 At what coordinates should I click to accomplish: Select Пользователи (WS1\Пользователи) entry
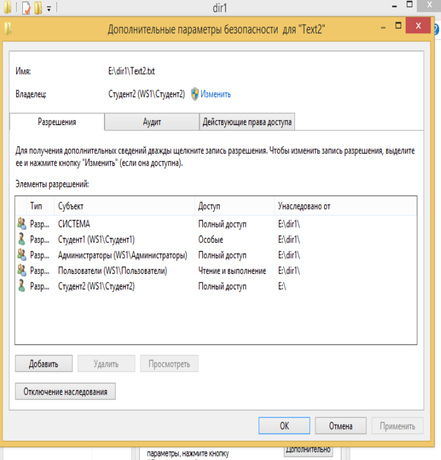pos(216,270)
